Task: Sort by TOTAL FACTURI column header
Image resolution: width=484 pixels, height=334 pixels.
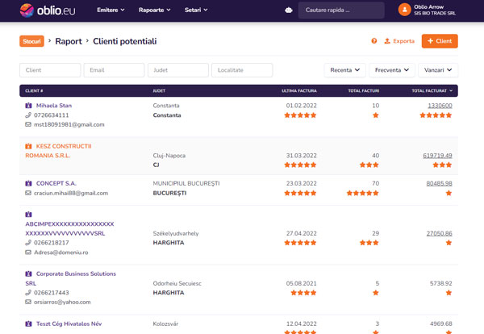Action: pos(364,90)
